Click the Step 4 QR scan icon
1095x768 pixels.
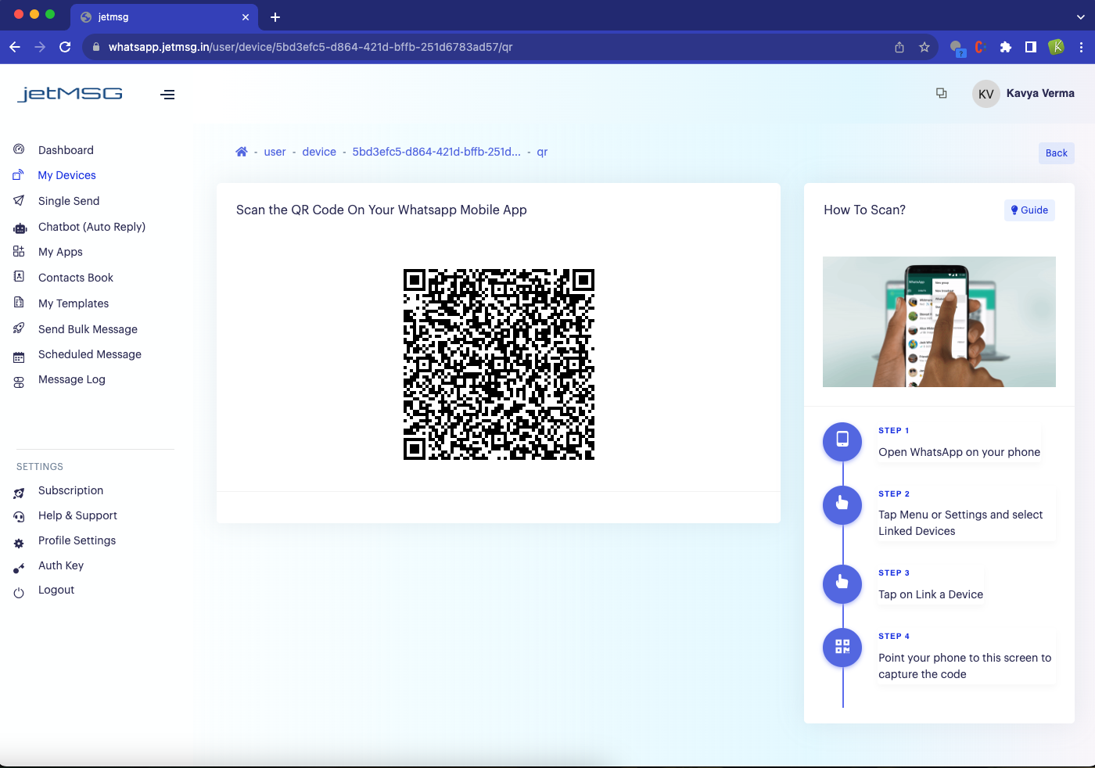(x=842, y=647)
